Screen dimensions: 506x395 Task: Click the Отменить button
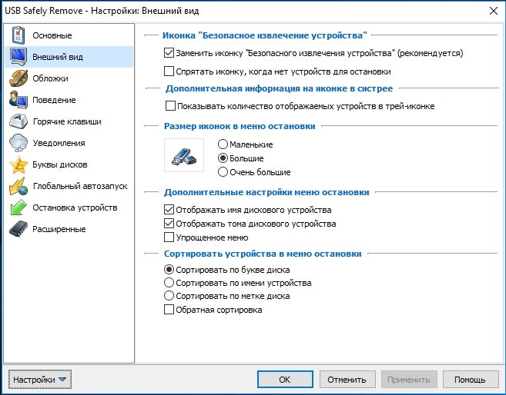tap(347, 380)
